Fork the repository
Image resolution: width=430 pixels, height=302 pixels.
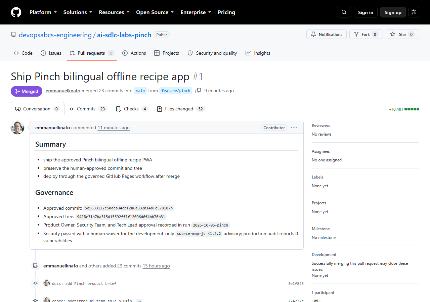click(366, 34)
